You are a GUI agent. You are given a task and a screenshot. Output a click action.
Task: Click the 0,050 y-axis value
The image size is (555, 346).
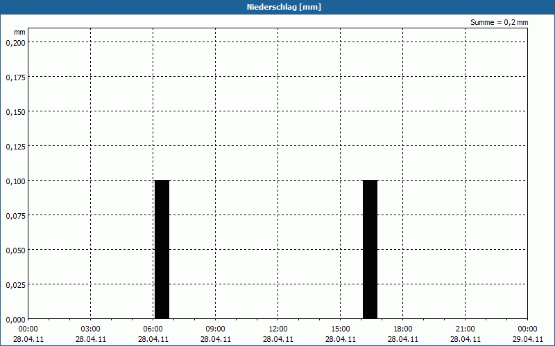point(15,251)
